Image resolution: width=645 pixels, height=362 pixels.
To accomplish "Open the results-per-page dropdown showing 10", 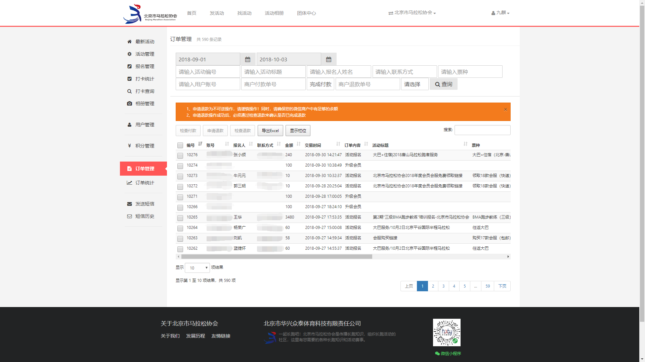I will coord(197,268).
